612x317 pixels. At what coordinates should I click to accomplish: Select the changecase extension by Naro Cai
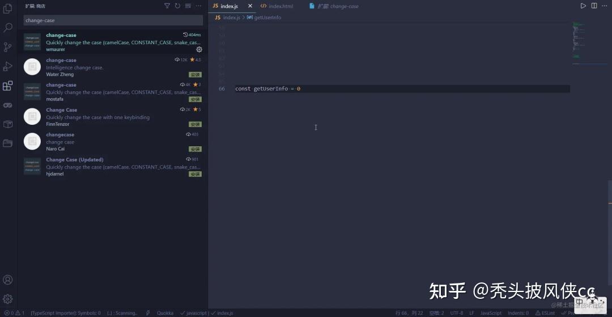tap(112, 142)
